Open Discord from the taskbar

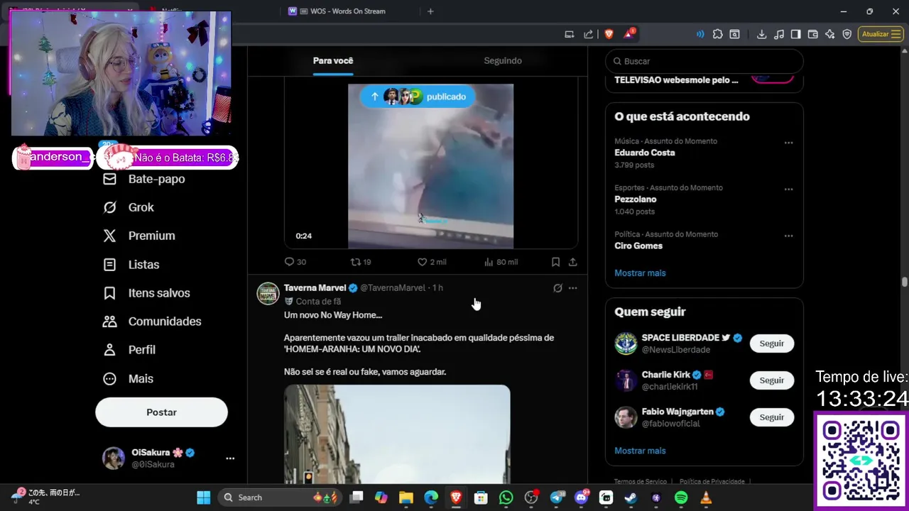coord(581,498)
